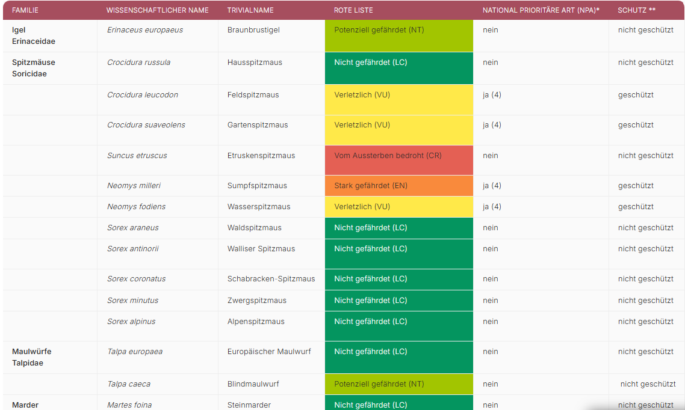Click the Schabracken-Spitzmaus name cell

[271, 279]
